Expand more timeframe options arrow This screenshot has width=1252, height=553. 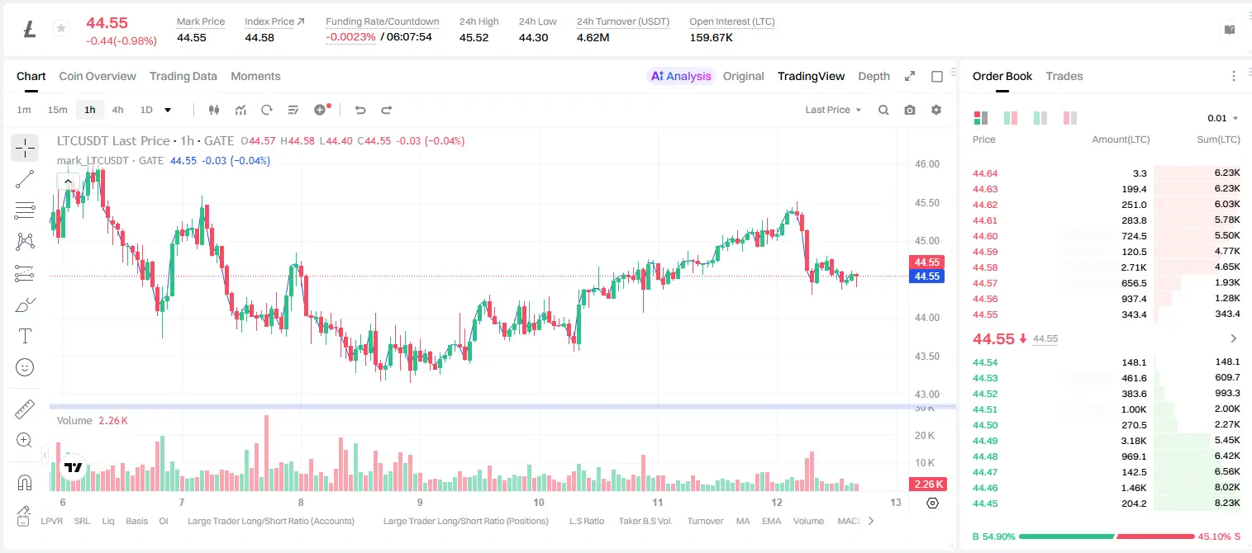click(x=168, y=110)
